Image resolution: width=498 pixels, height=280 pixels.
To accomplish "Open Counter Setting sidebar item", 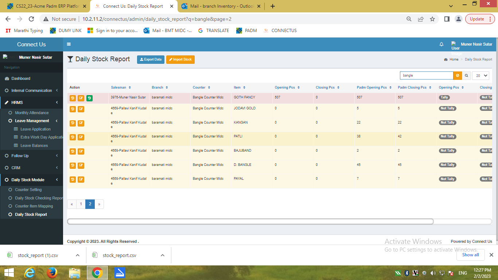I will point(28,190).
